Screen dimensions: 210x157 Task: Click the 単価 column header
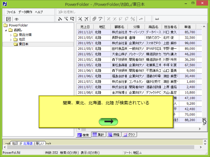point(188,27)
